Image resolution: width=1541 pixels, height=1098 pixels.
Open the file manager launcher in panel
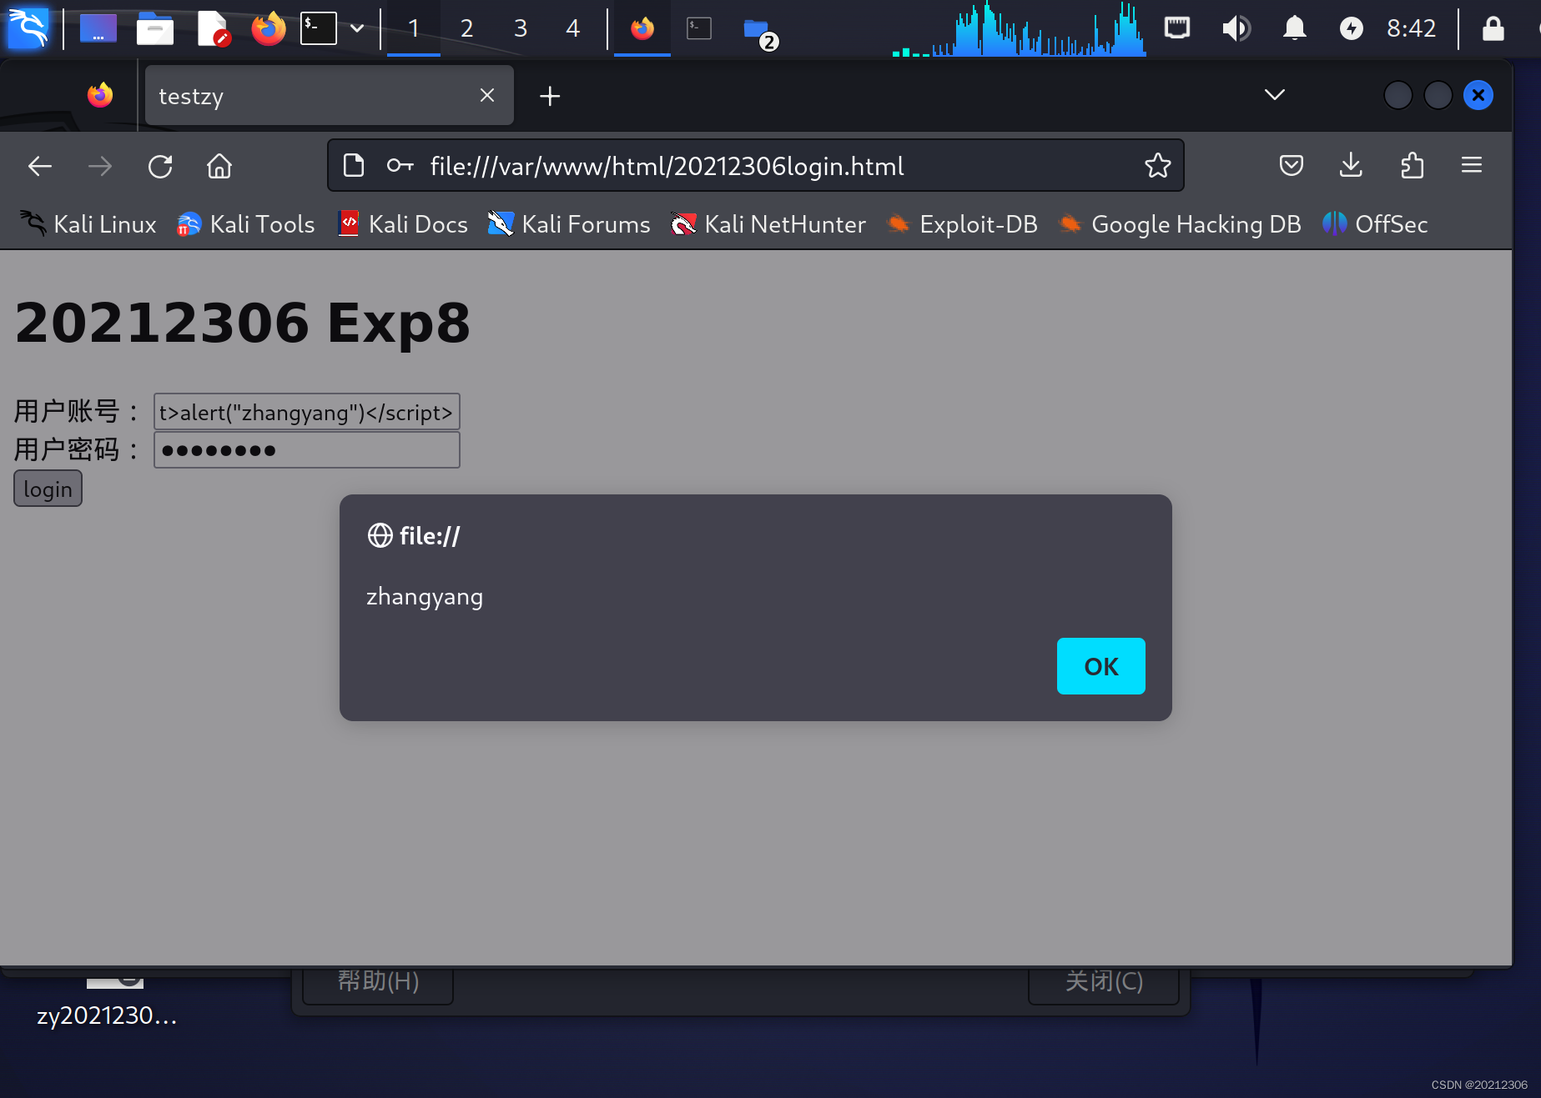(x=155, y=28)
